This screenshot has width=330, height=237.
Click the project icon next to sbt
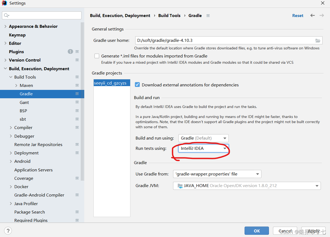[77, 119]
